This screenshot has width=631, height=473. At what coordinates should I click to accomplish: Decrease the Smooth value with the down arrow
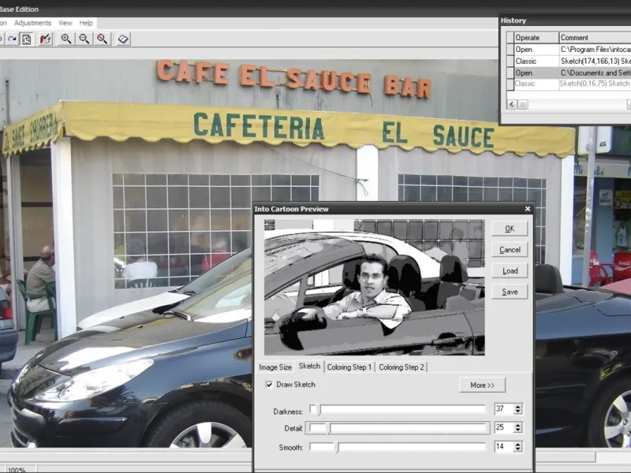pyautogui.click(x=518, y=449)
